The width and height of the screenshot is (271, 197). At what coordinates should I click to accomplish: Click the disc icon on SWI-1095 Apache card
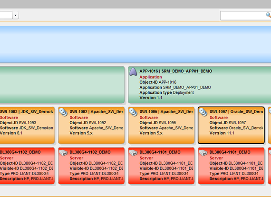tap(133, 112)
